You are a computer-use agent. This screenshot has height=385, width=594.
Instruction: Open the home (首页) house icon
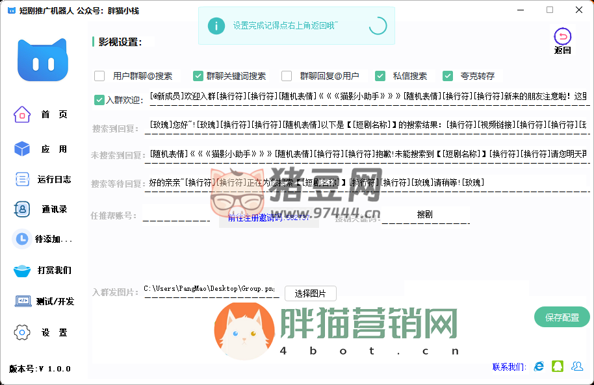click(22, 114)
